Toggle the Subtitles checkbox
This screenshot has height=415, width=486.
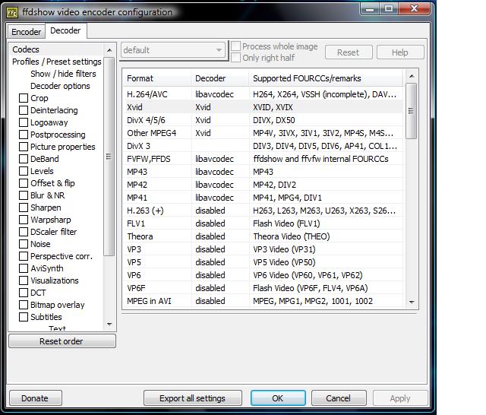point(24,317)
